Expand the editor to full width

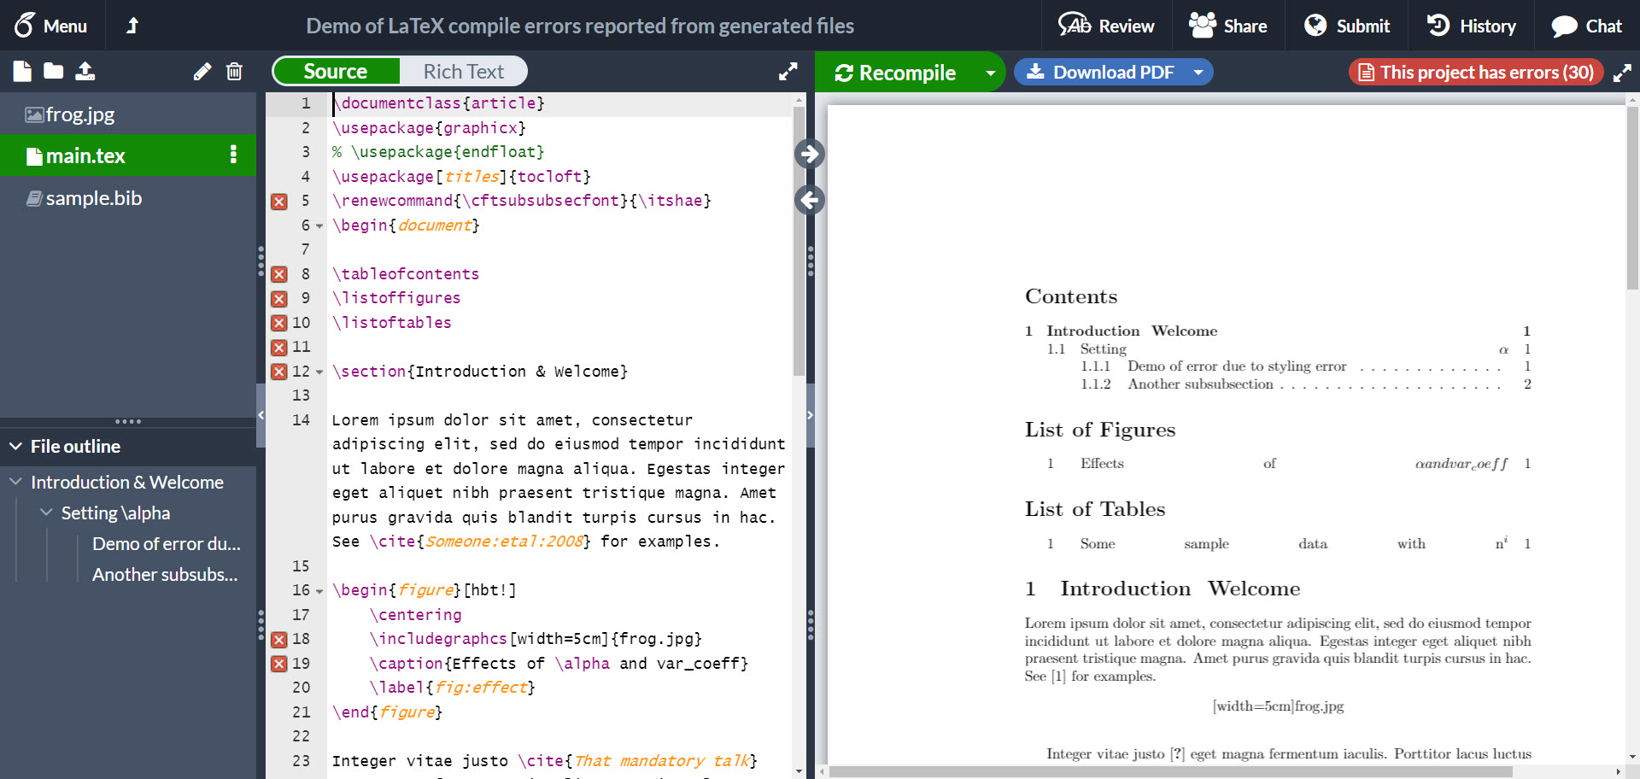[788, 72]
